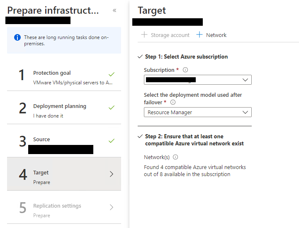Open the Resource Manager deployment model dropdown
The image size is (299, 228).
tap(198, 112)
